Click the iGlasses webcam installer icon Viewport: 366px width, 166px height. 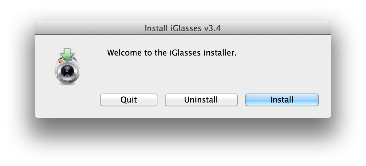click(67, 67)
